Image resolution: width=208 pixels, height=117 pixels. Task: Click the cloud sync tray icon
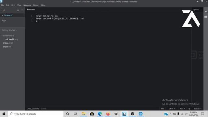(x=174, y=114)
